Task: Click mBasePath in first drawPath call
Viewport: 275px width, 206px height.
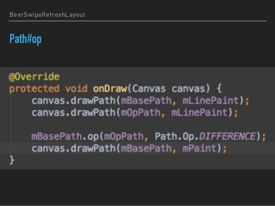Action: 146,101
